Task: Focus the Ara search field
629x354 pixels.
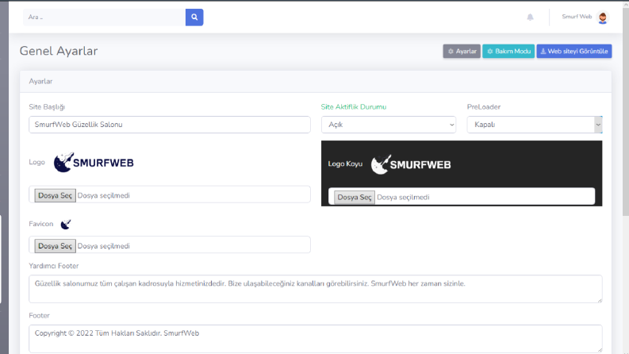Action: click(104, 17)
